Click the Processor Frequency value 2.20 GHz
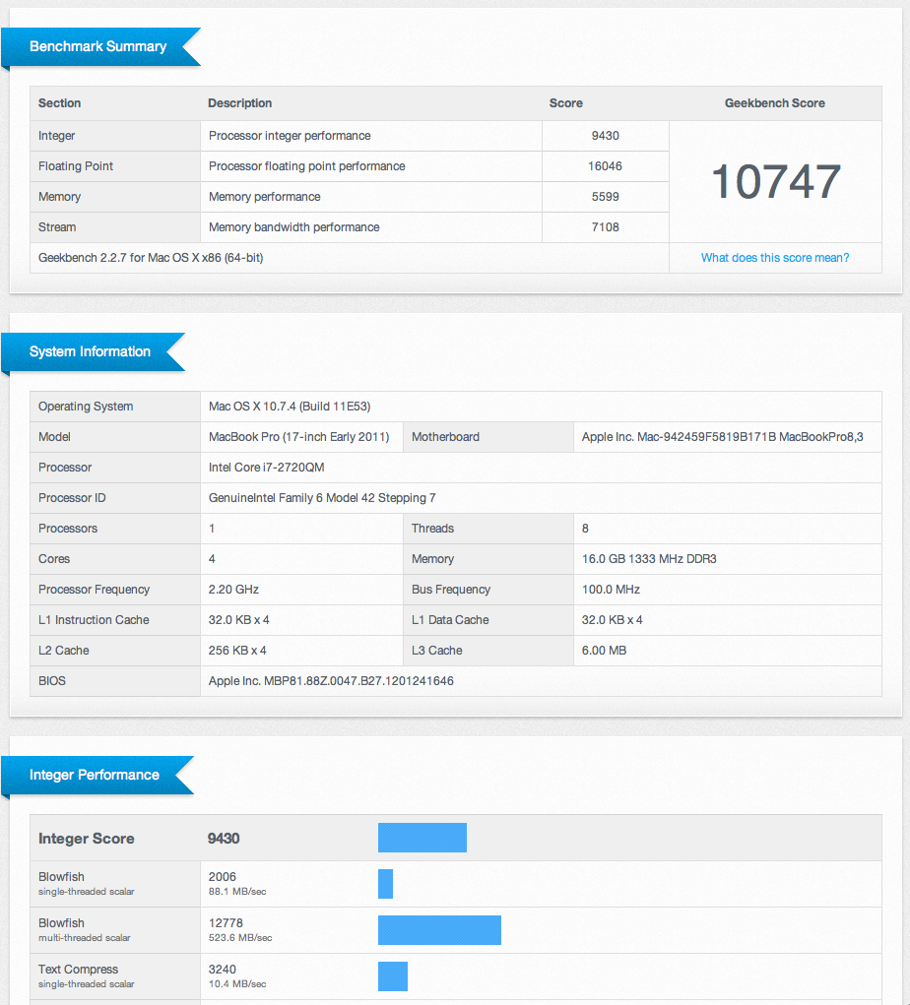Viewport: 910px width, 1005px height. [x=233, y=589]
